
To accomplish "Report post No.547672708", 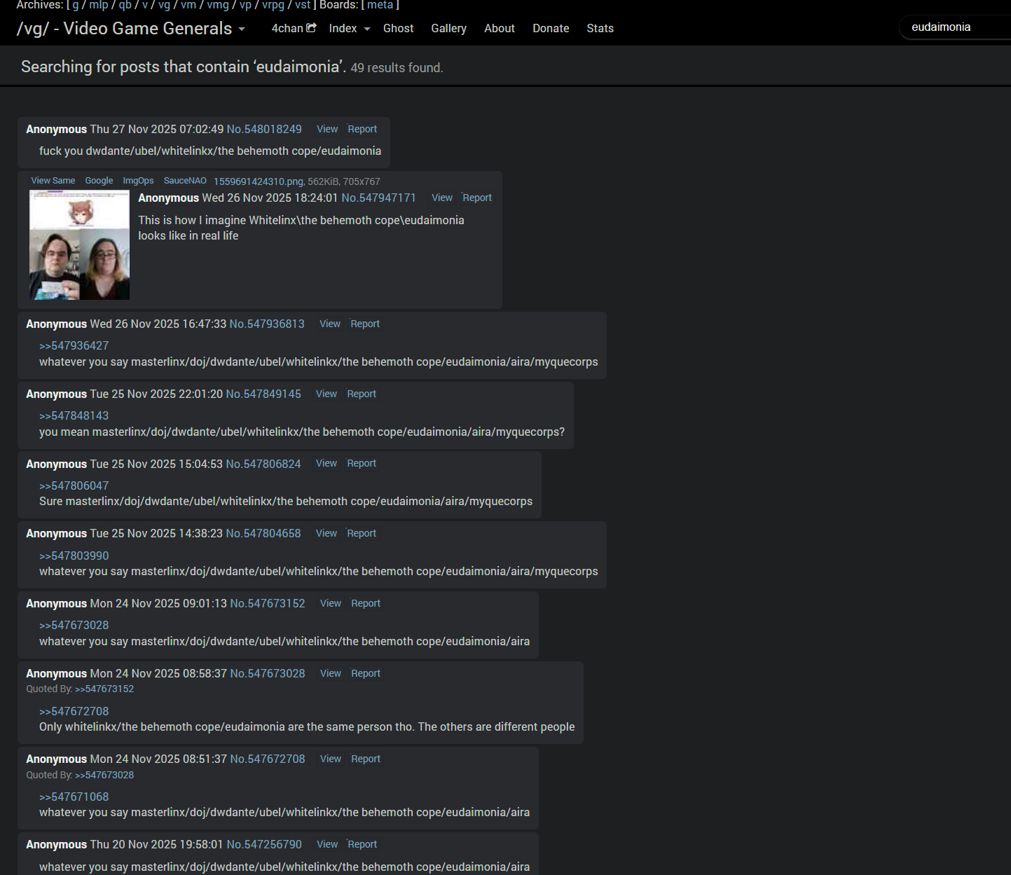I will click(x=366, y=759).
